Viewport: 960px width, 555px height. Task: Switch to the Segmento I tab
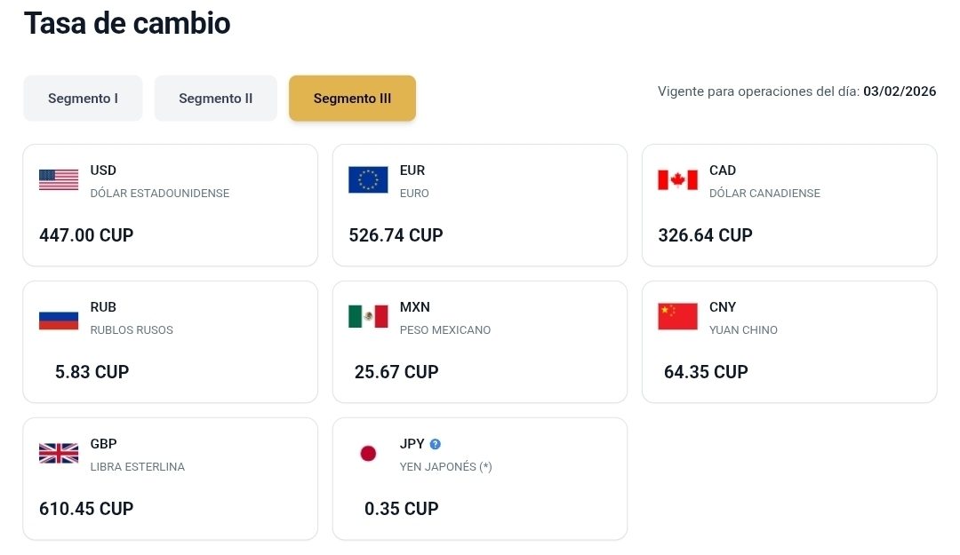[x=83, y=99]
